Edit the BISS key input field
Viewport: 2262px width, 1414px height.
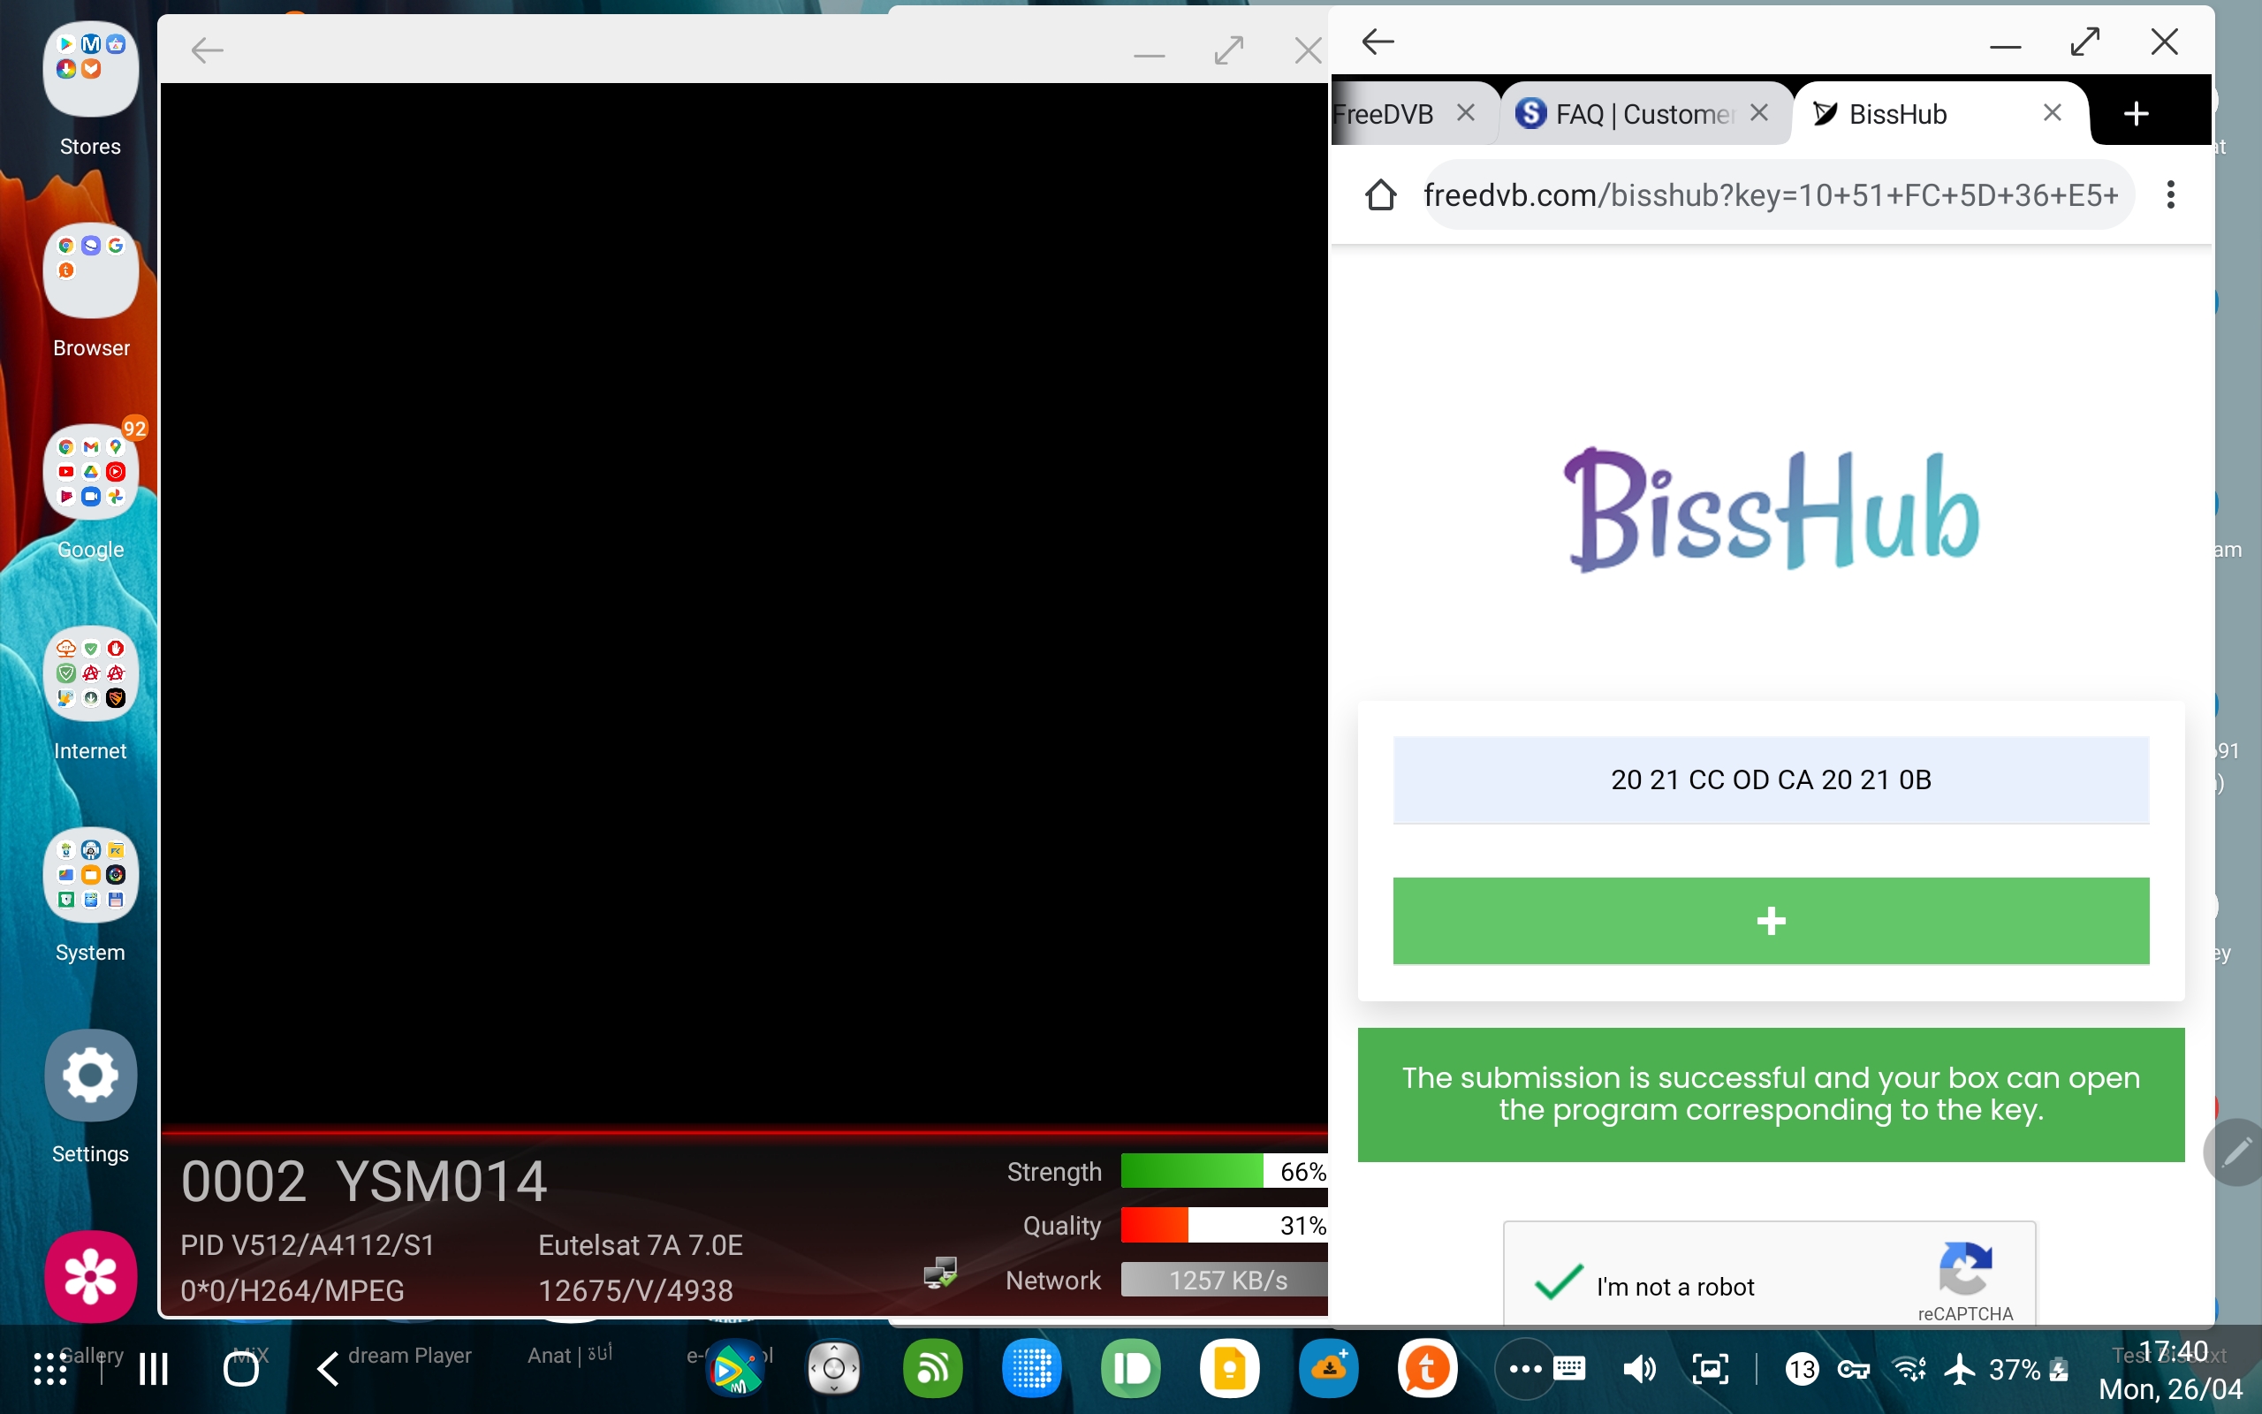[1771, 780]
